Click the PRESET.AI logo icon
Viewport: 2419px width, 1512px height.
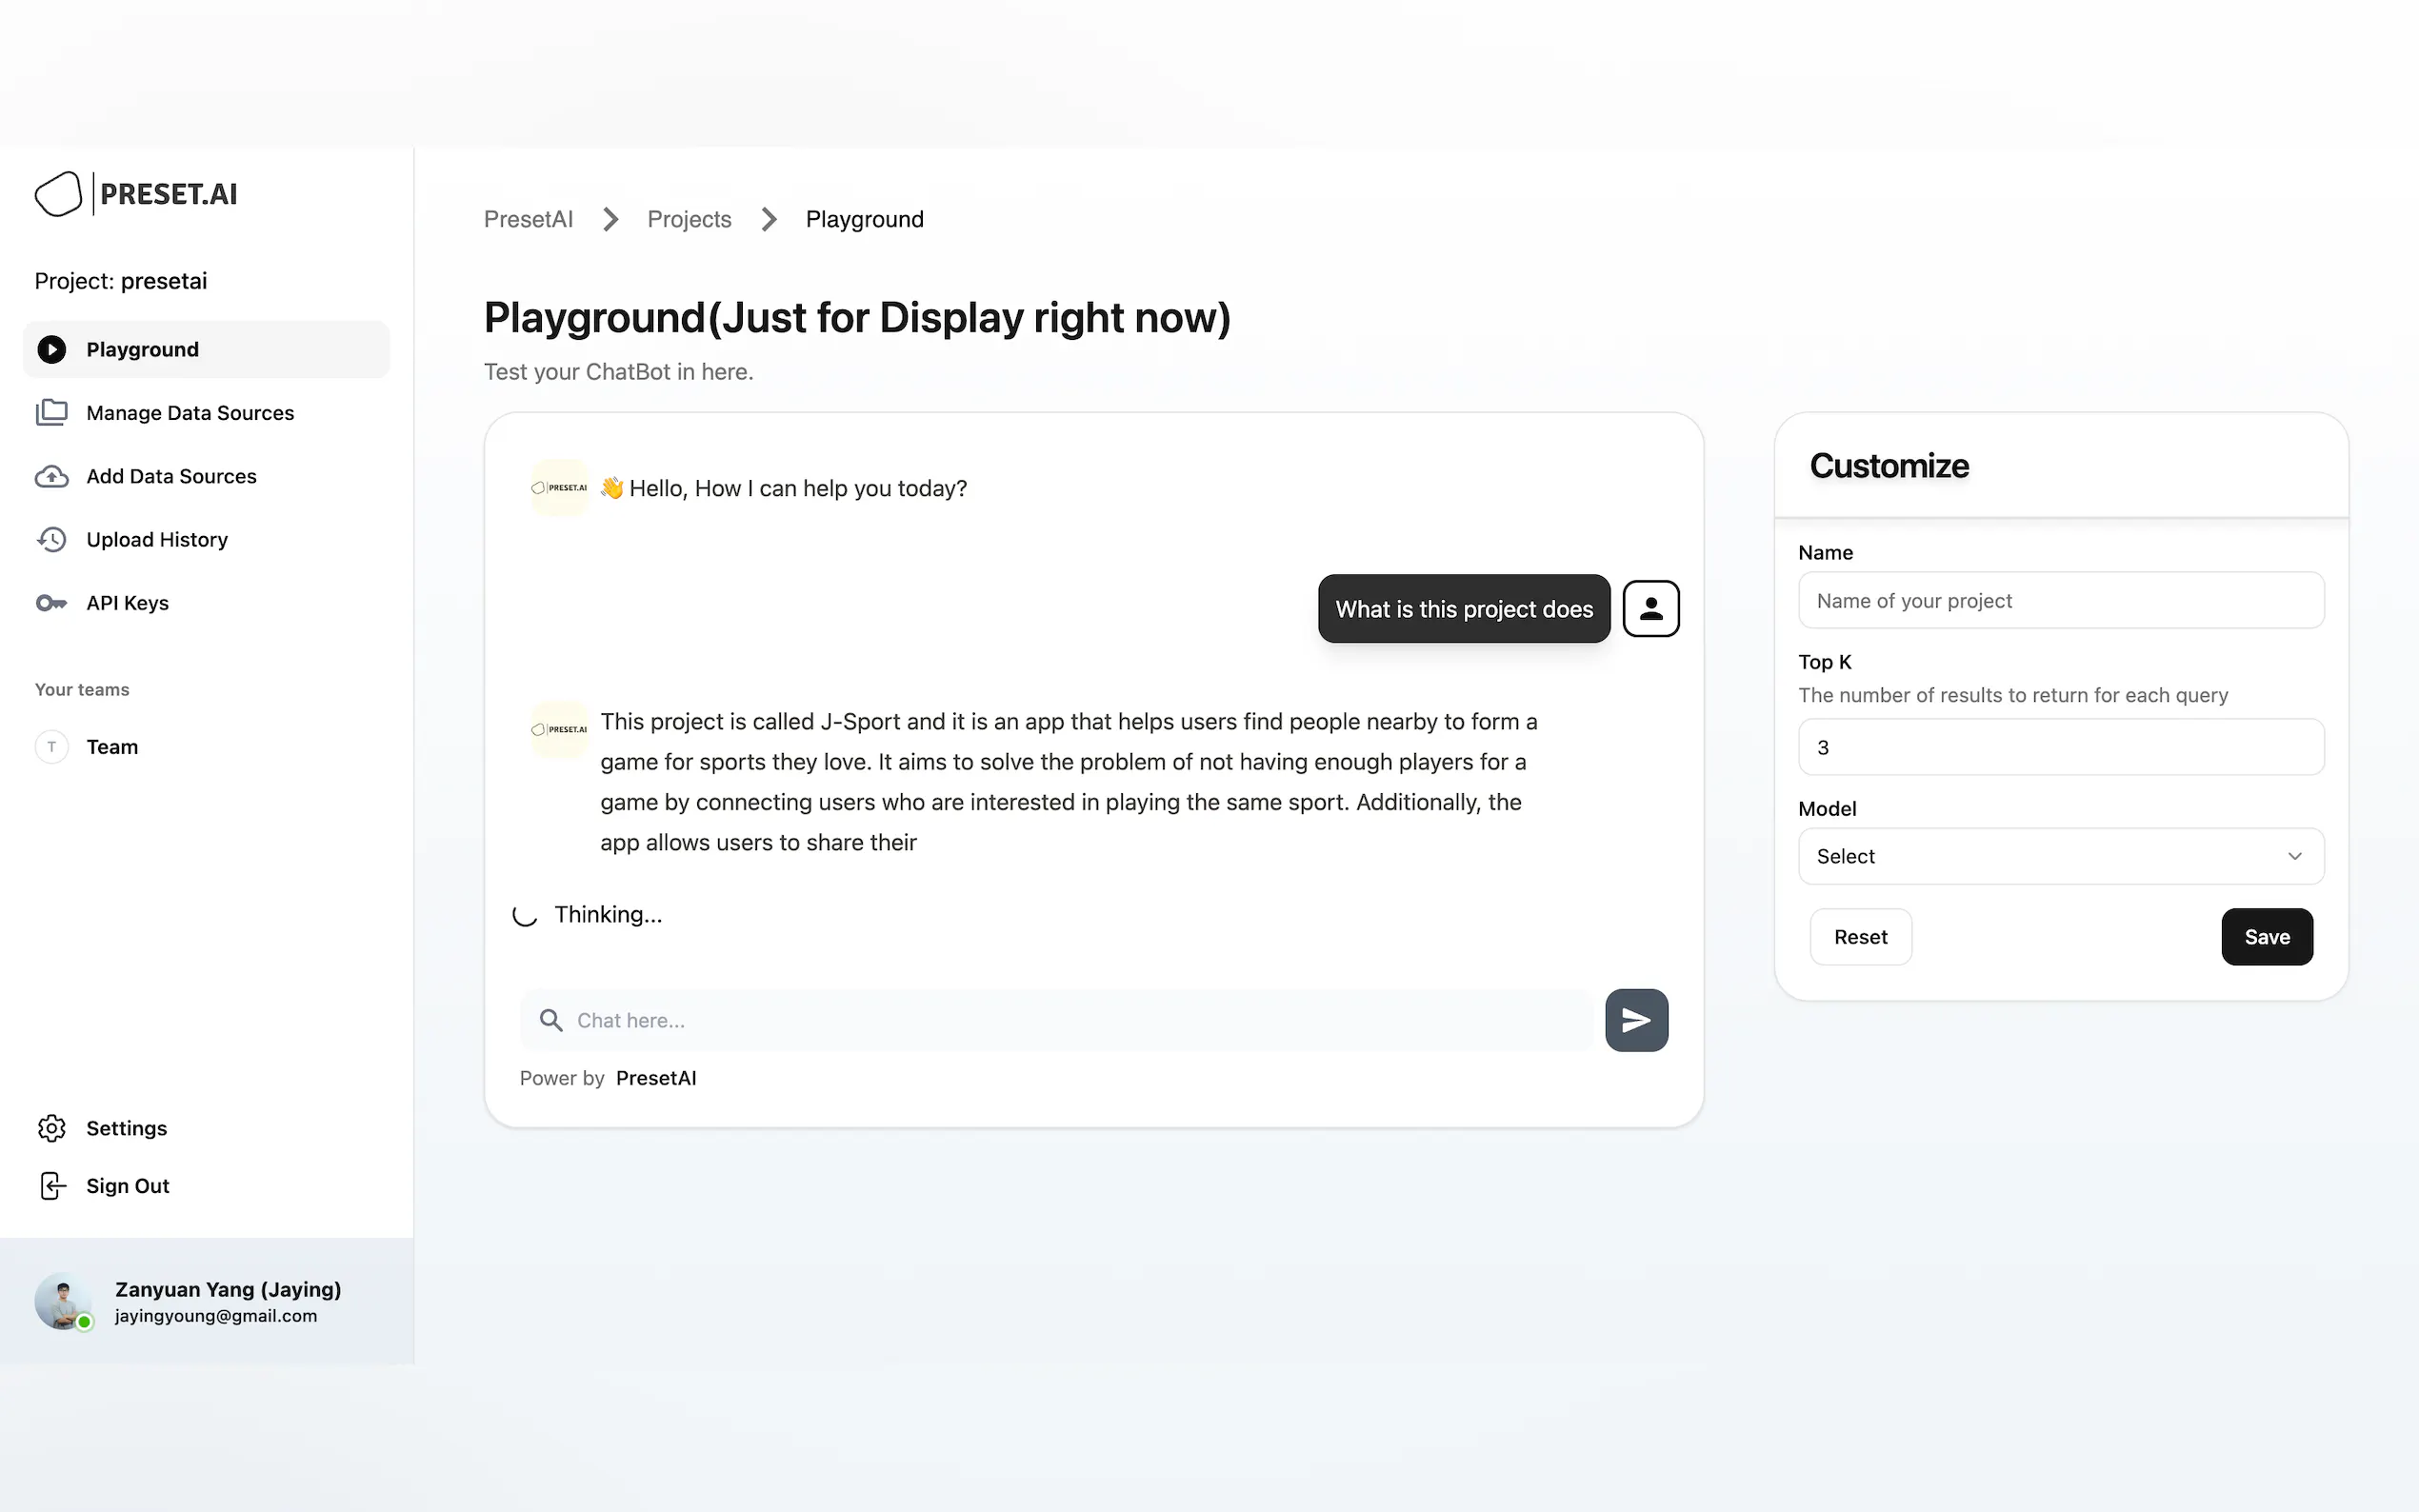(58, 194)
